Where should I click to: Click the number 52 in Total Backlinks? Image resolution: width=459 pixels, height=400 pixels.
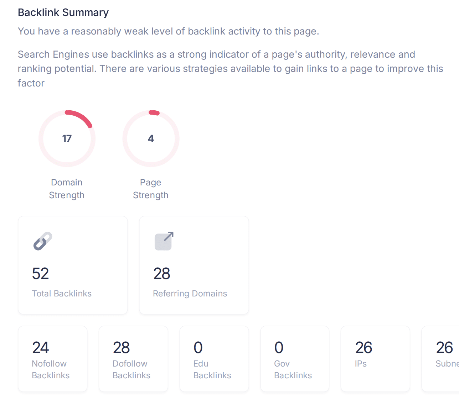(40, 274)
